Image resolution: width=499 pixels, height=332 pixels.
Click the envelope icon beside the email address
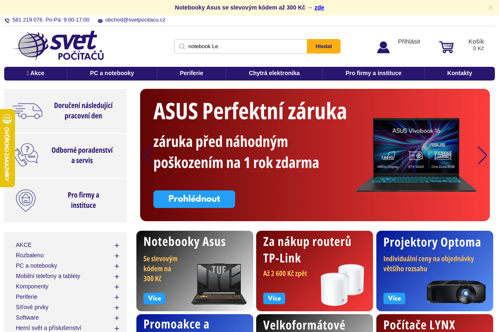(x=100, y=21)
